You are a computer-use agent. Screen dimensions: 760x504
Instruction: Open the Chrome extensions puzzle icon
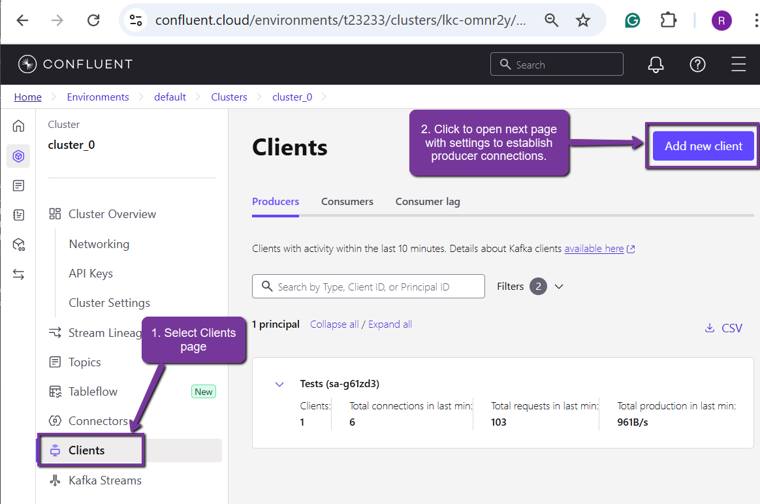coord(668,21)
